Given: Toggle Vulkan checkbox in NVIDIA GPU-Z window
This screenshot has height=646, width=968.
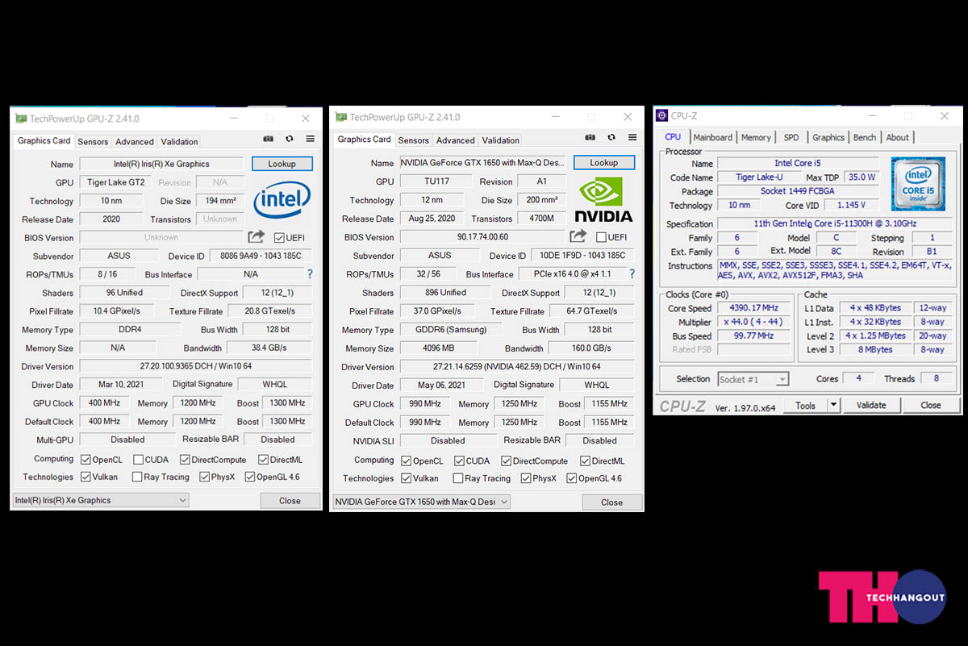Looking at the screenshot, I should (x=407, y=478).
